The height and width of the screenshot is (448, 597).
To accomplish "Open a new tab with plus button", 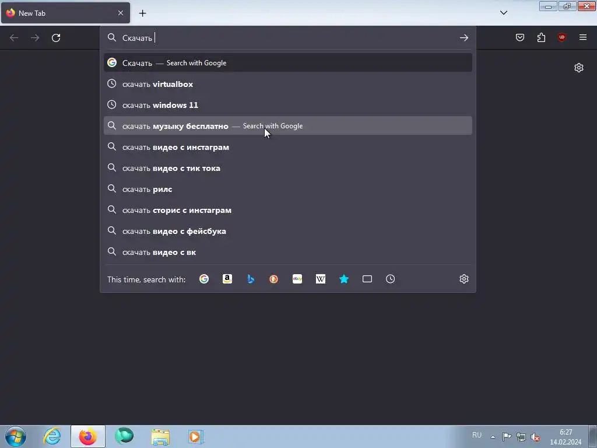I will (x=142, y=13).
